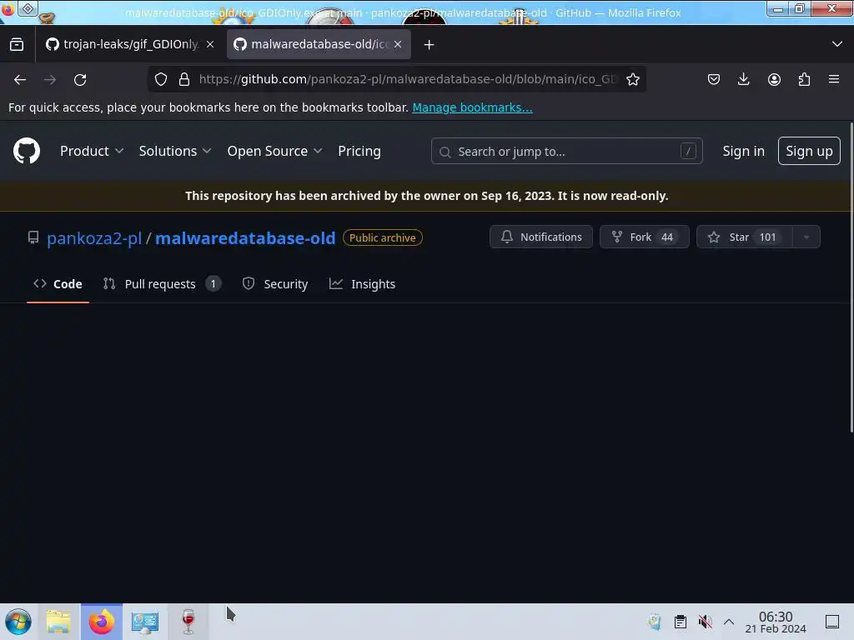The width and height of the screenshot is (854, 640).
Task: Reload the page with the refresh icon
Action: point(80,79)
